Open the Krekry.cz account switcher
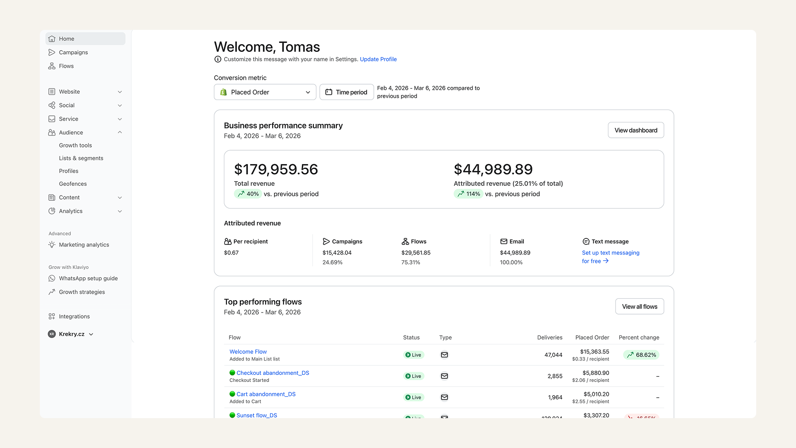This screenshot has width=796, height=448. [x=71, y=335]
